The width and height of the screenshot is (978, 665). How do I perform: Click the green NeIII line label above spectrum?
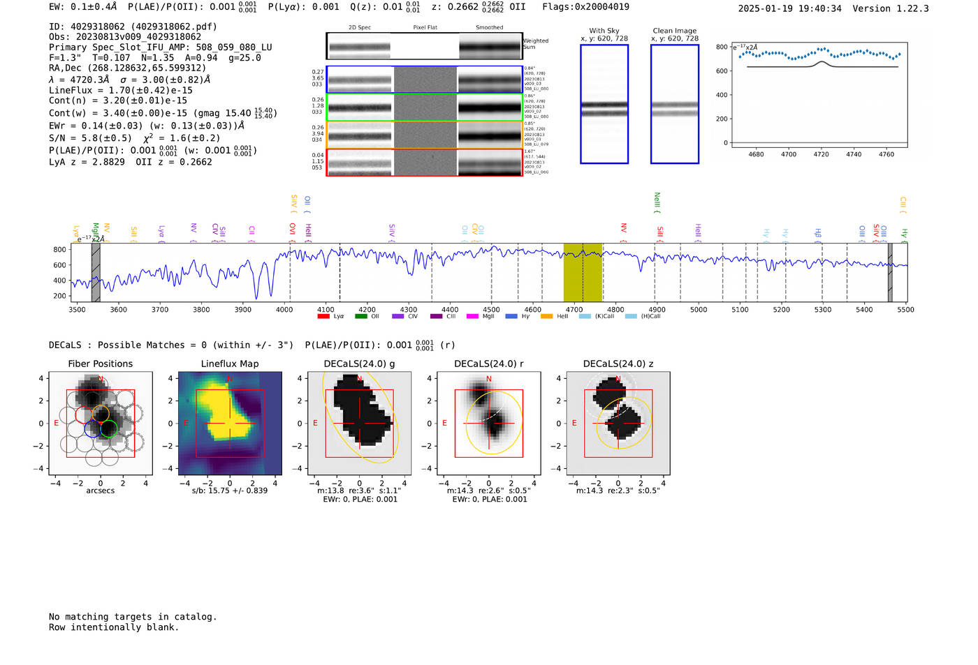pyautogui.click(x=657, y=202)
